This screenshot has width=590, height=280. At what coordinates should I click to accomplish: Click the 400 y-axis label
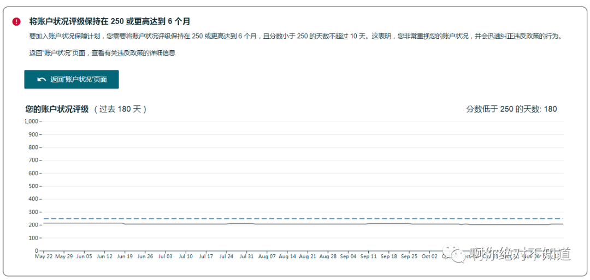tap(34, 199)
